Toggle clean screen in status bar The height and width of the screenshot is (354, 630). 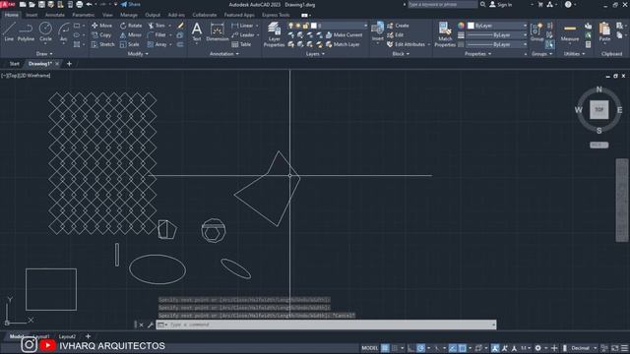614,348
